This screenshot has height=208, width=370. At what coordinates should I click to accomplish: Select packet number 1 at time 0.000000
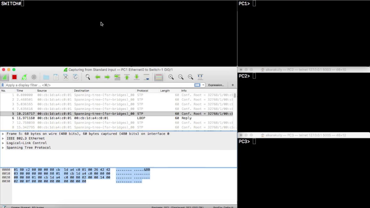click(x=117, y=95)
